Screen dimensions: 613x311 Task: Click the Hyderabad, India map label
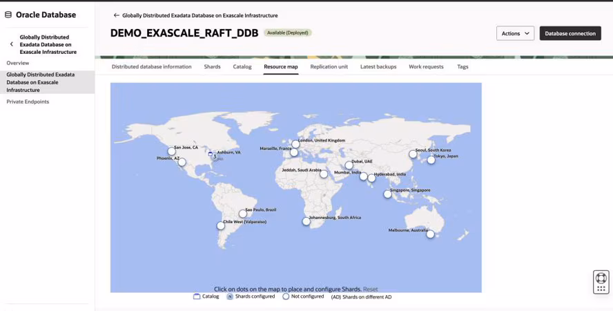[390, 174]
